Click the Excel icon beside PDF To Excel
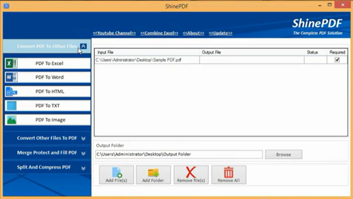353x199 pixels. click(x=11, y=63)
